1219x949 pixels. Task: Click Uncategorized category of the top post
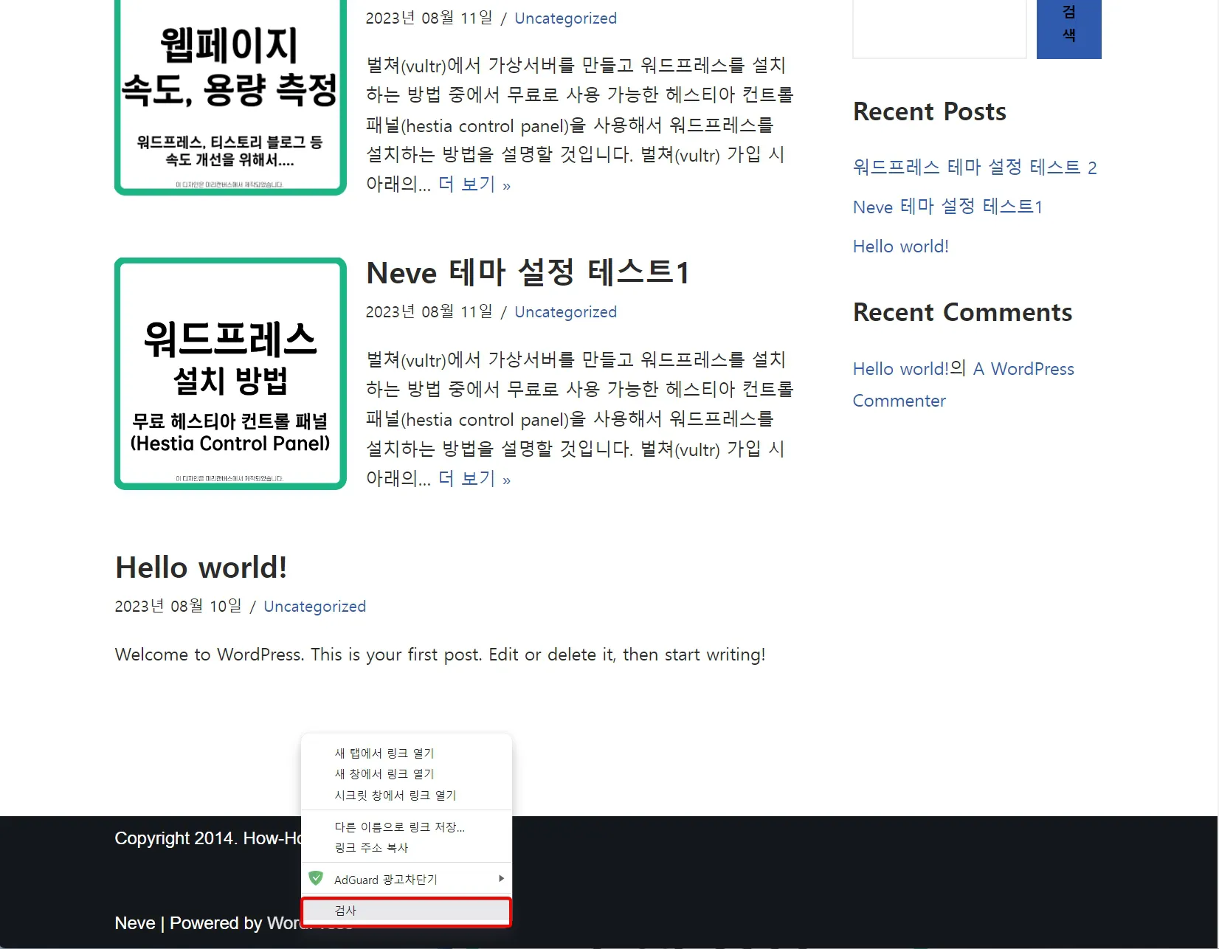coord(565,18)
